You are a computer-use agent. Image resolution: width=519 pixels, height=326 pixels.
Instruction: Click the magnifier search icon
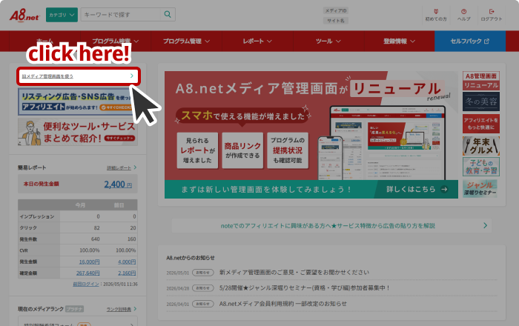[168, 15]
